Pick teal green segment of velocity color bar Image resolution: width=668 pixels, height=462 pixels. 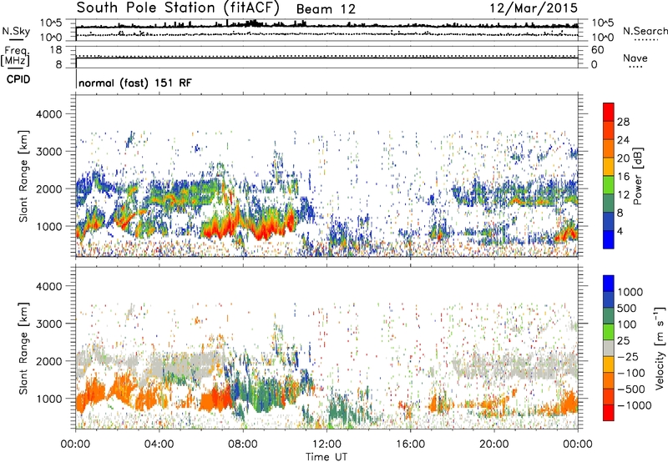click(609, 316)
